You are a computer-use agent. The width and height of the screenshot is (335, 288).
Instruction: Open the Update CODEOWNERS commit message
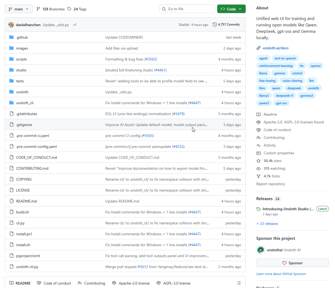pyautogui.click(x=124, y=38)
